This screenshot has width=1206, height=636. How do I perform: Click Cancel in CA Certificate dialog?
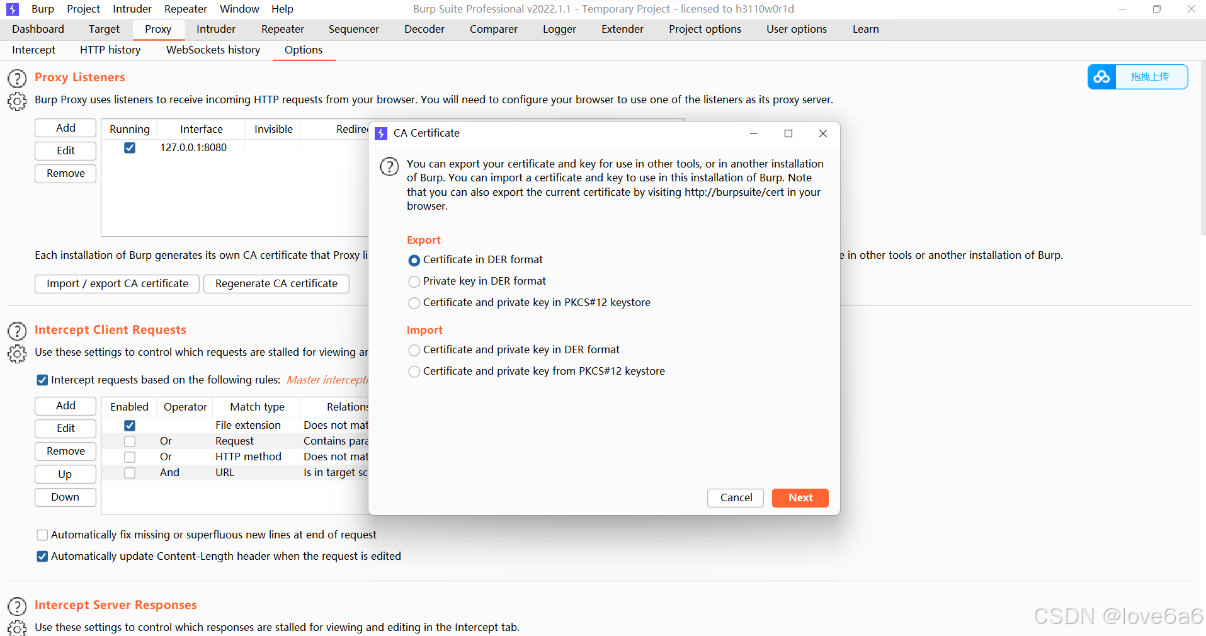736,498
